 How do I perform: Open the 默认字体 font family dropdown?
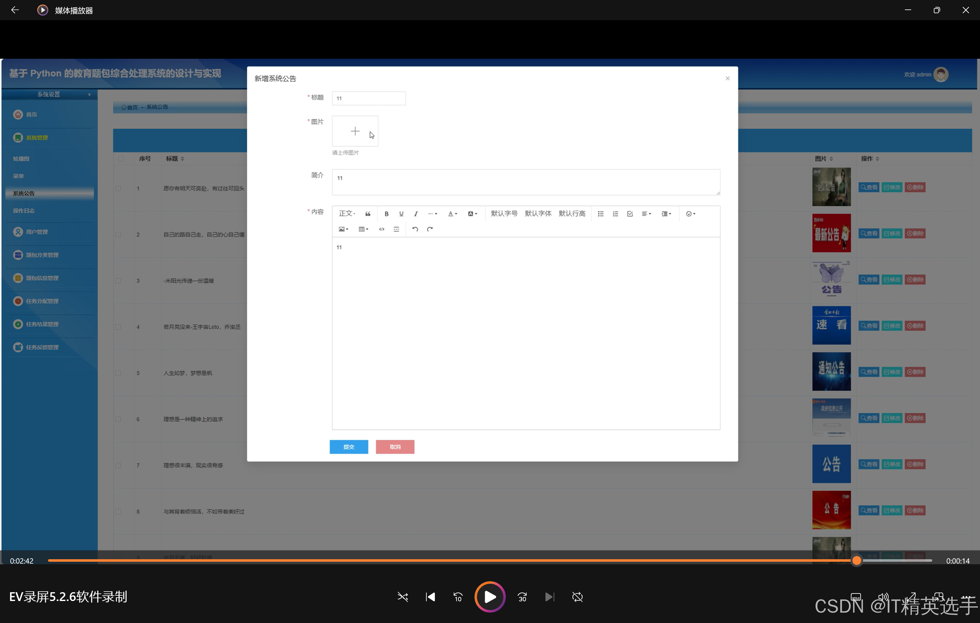(538, 214)
